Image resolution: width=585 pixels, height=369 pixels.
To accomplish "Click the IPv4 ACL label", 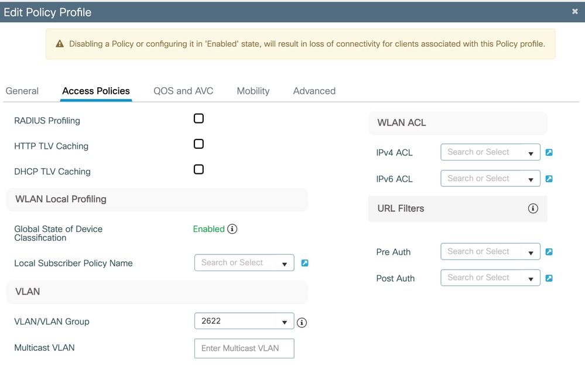I will [394, 153].
